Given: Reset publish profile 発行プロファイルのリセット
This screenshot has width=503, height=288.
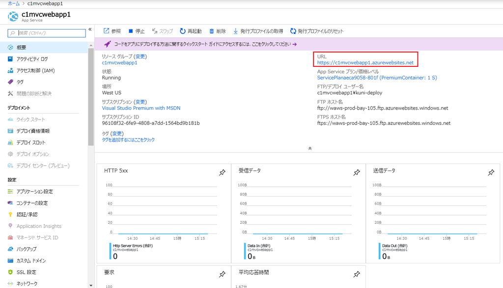Looking at the screenshot, I should 317,31.
